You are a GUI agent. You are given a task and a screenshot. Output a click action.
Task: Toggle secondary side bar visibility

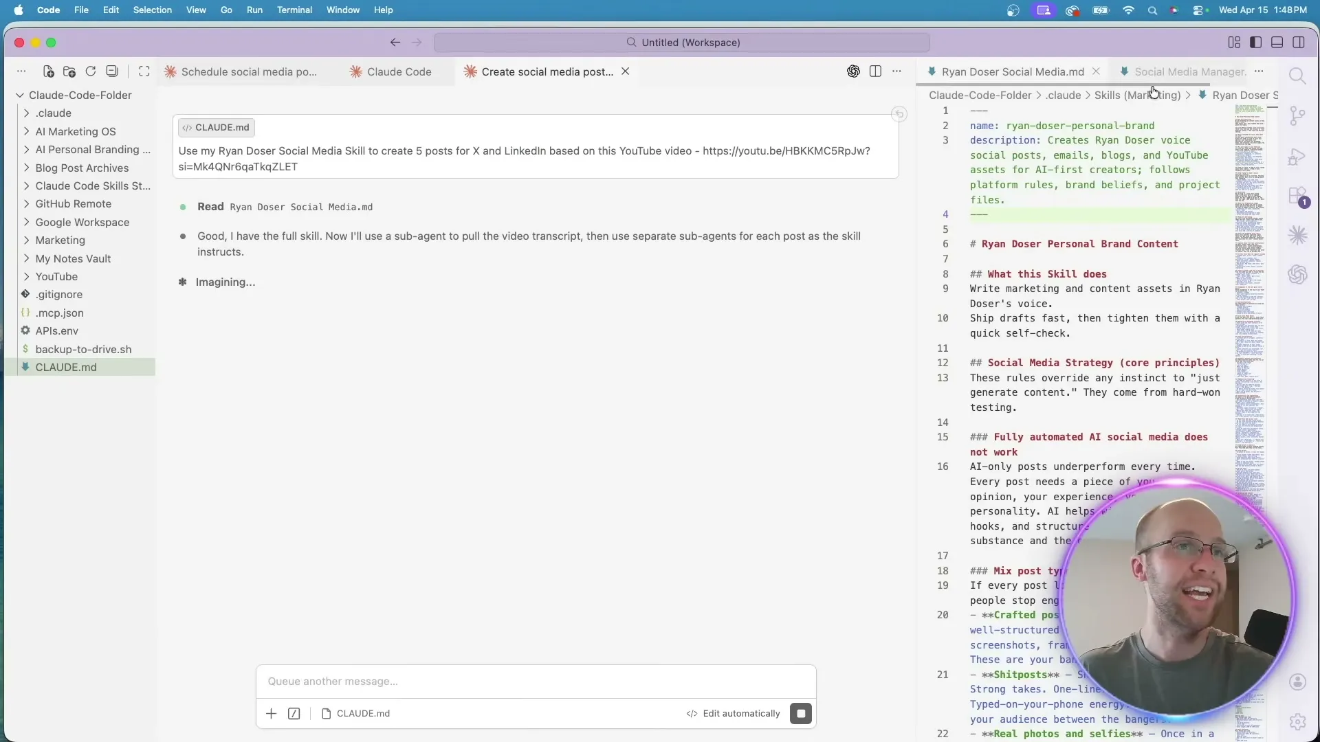click(x=1299, y=43)
